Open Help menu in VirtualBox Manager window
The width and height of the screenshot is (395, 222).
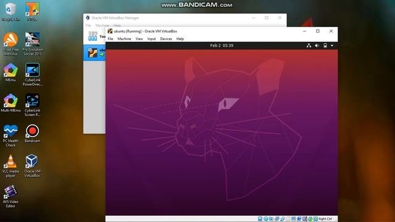pyautogui.click(x=117, y=25)
